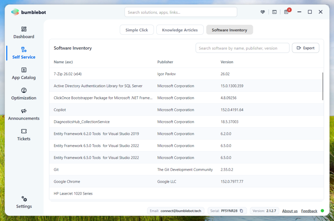Open Settings gear icon in sidebar
The height and width of the screenshot is (221, 334).
24,199
